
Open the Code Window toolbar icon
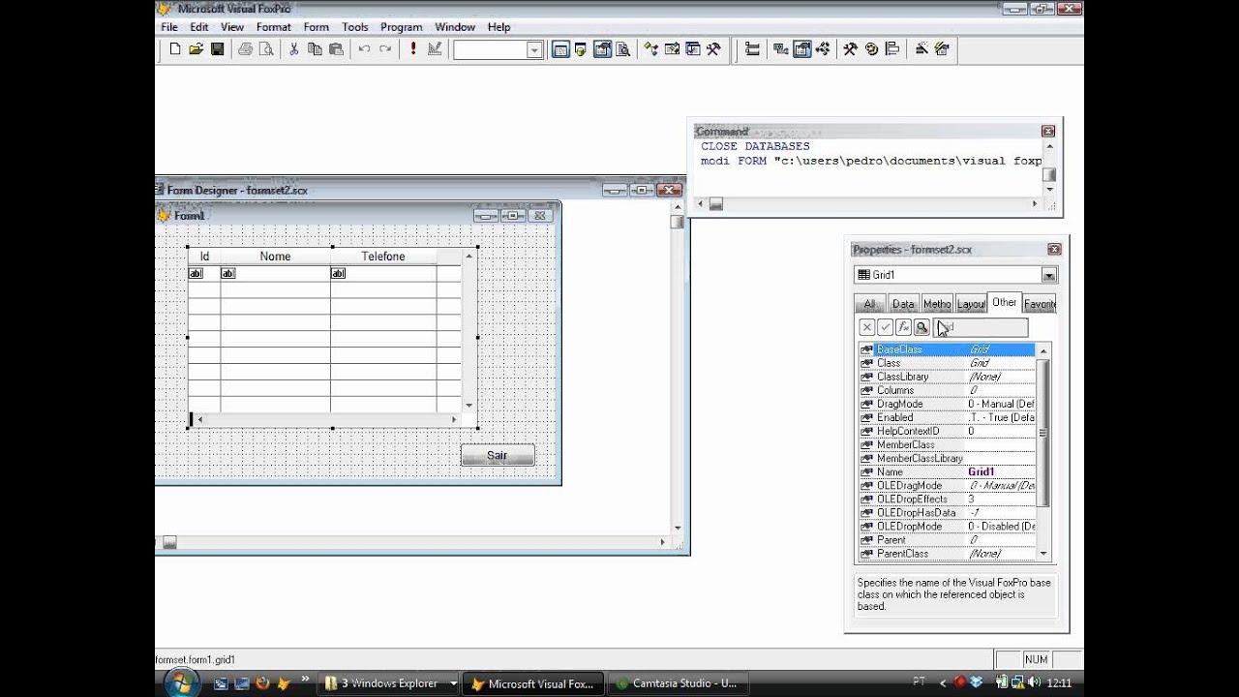823,49
